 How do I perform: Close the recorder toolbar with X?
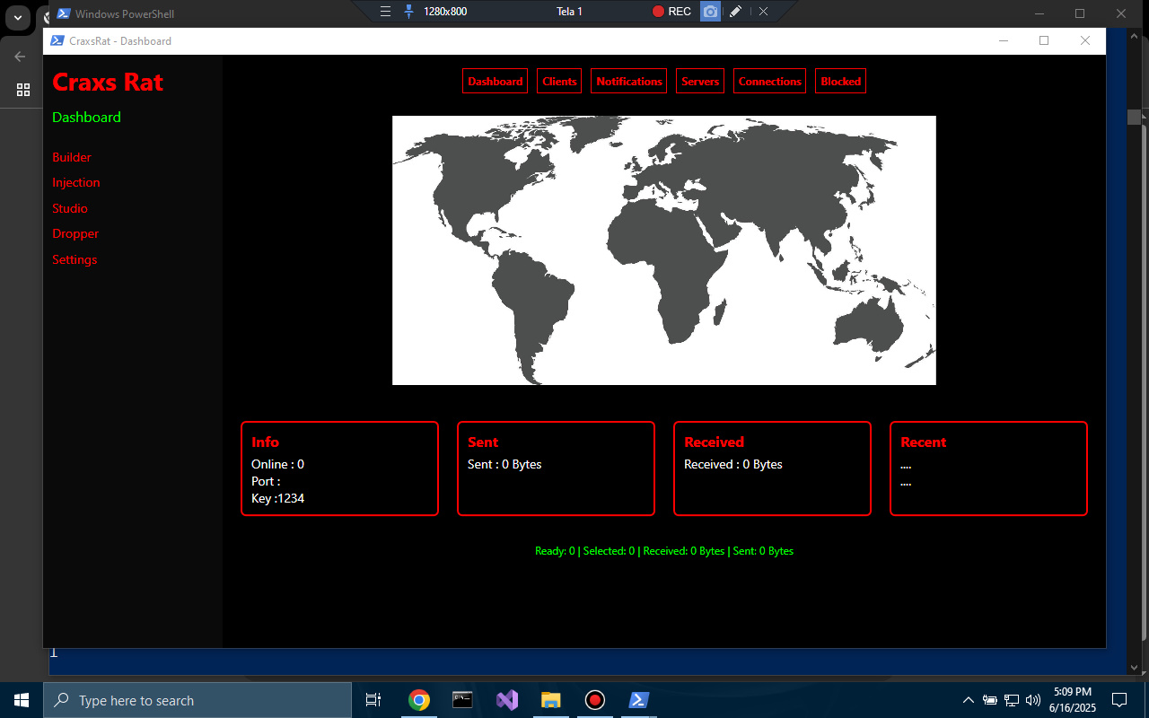click(763, 12)
